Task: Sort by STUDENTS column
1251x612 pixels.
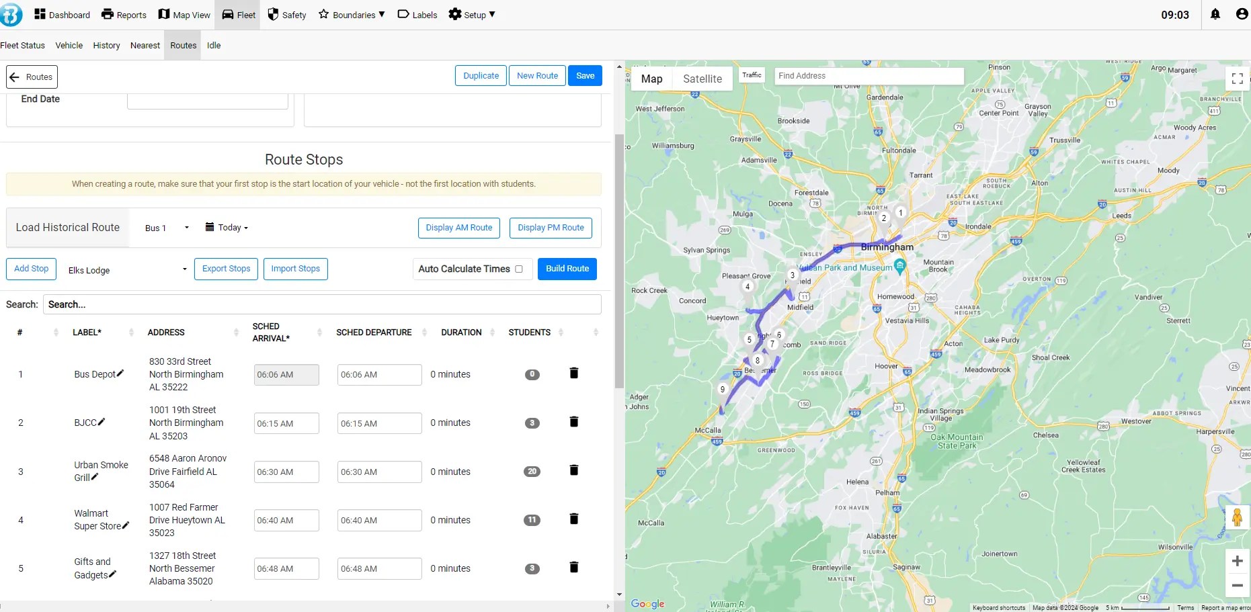Action: click(x=536, y=333)
